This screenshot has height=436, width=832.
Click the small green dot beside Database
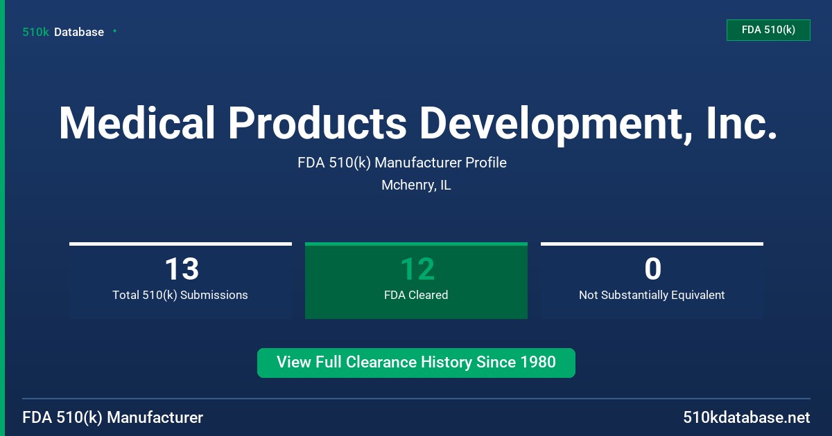[x=114, y=31]
